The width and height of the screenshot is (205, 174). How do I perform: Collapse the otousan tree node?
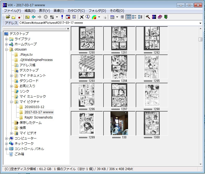(x=6, y=49)
